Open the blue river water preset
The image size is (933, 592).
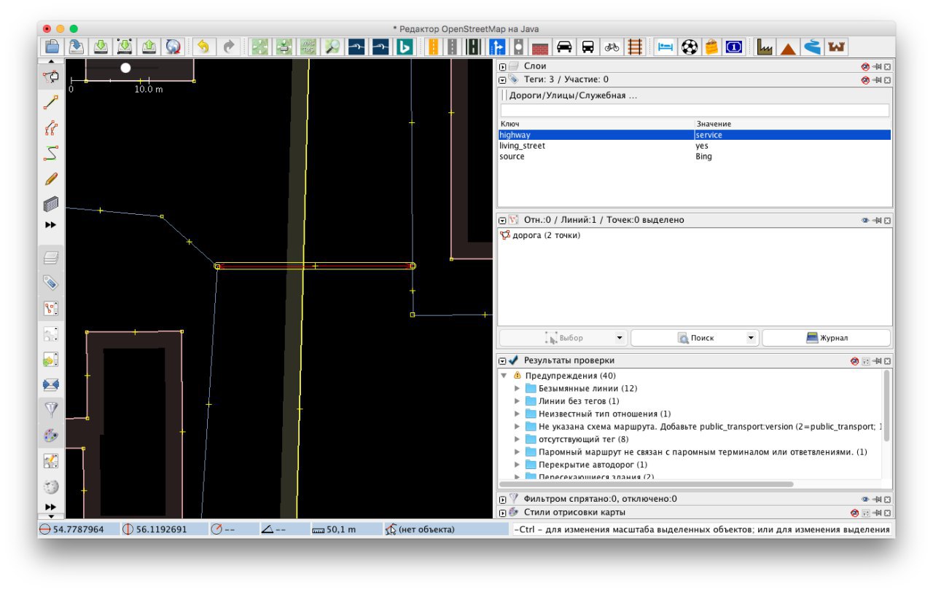[812, 47]
